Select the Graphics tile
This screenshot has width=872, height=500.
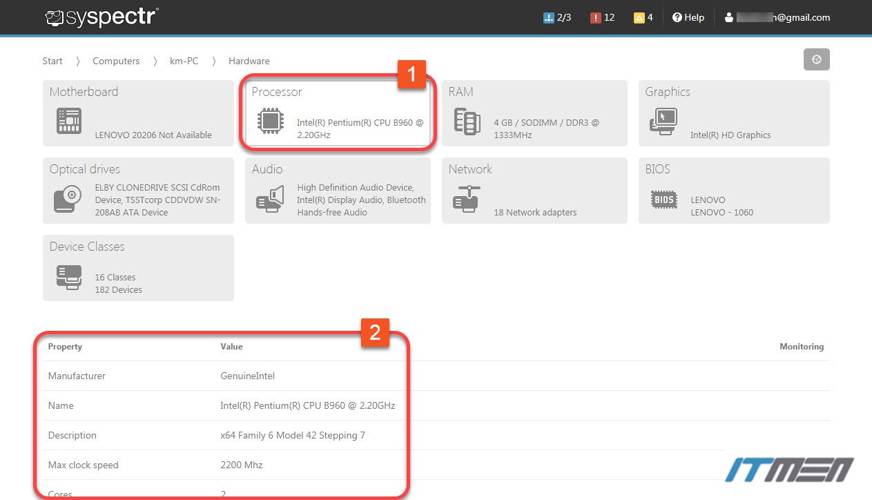pyautogui.click(x=734, y=113)
